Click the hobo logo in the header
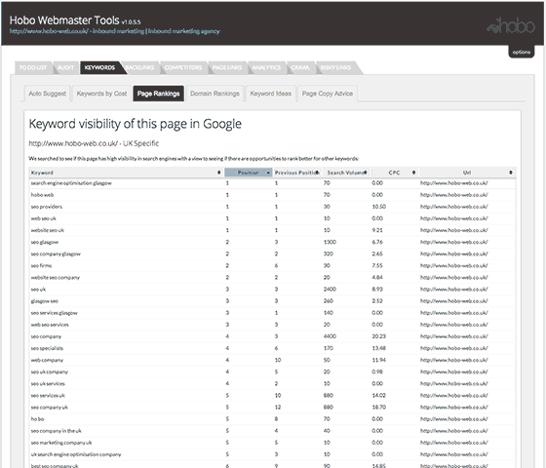Viewport: 546px width, 468px height. 511,25
